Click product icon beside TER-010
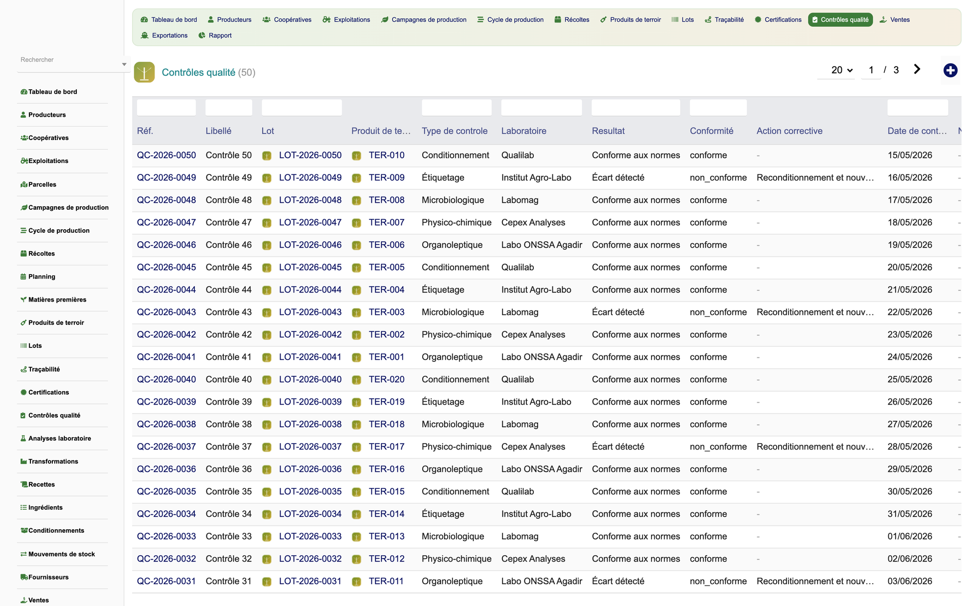970x606 pixels. (x=356, y=155)
